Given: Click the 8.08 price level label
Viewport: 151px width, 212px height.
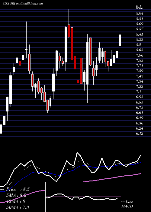Looking at the screenshot, I should click(x=140, y=50).
